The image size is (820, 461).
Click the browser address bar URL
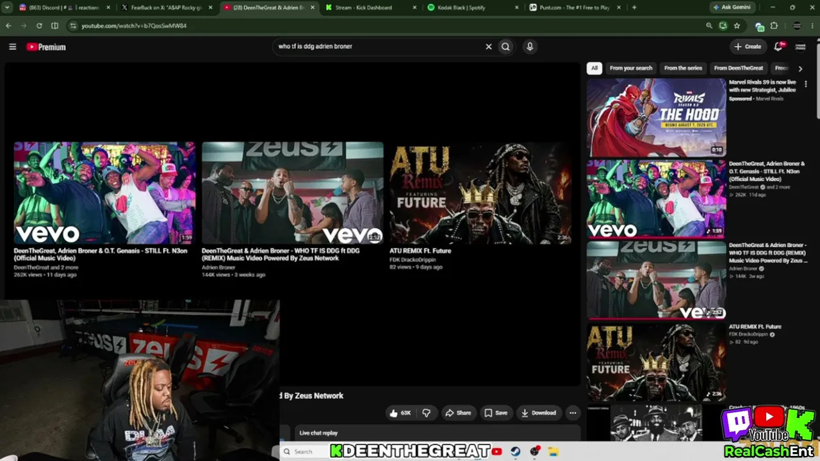pyautogui.click(x=134, y=26)
